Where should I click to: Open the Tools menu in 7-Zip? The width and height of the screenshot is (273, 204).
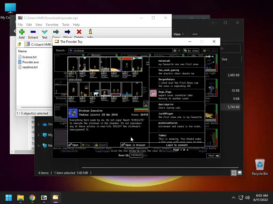click(66, 25)
